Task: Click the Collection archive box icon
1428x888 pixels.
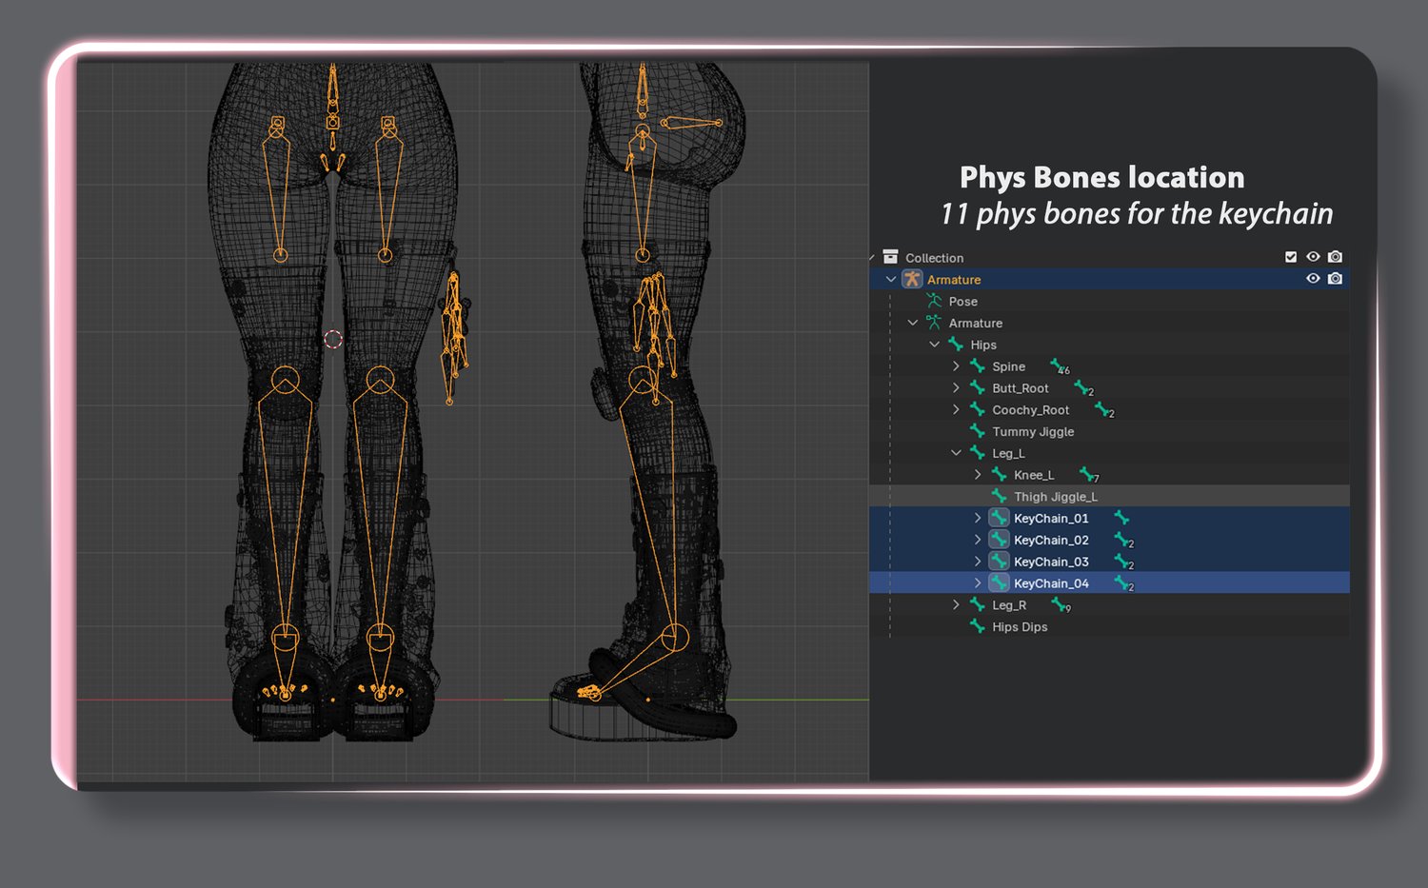Action: (890, 257)
